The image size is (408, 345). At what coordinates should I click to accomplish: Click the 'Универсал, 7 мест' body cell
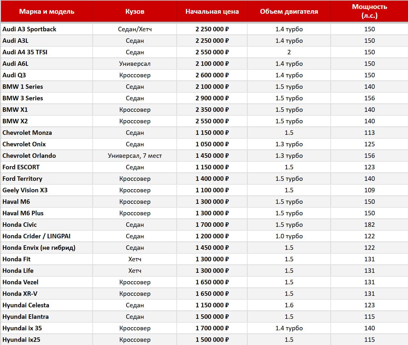pyautogui.click(x=135, y=156)
